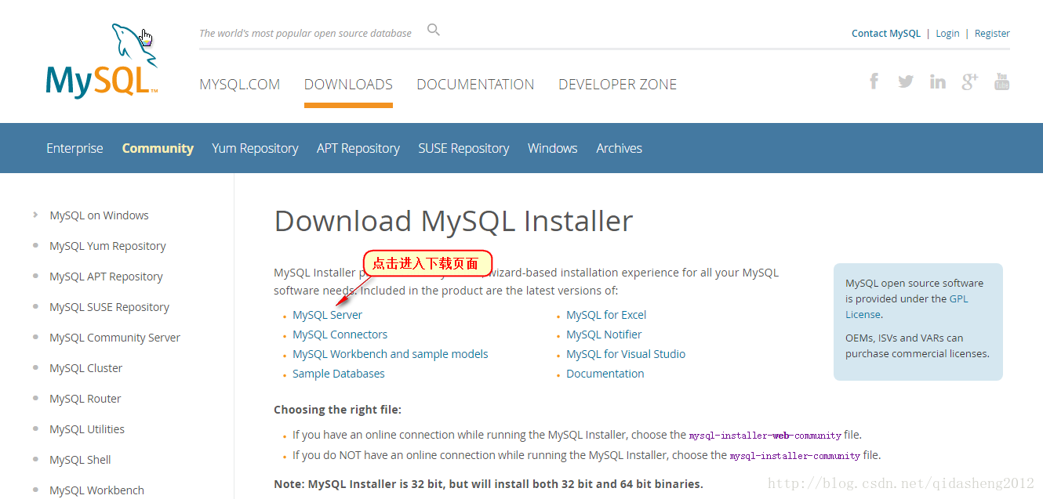Open the MySQL Twitter icon
1043x499 pixels.
(x=906, y=81)
